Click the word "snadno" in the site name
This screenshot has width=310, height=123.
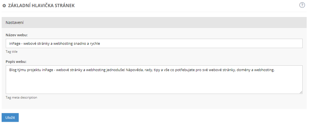point(80,43)
